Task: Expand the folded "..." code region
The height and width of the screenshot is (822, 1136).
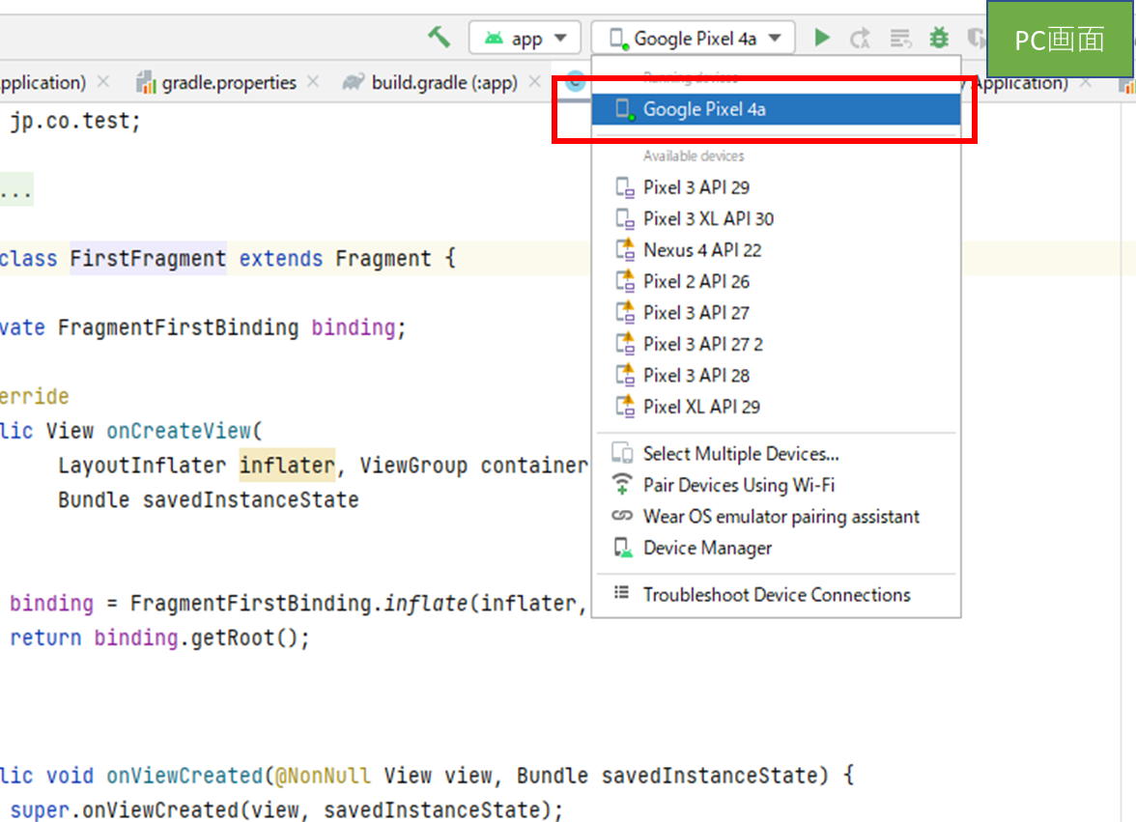Action: pyautogui.click(x=15, y=189)
